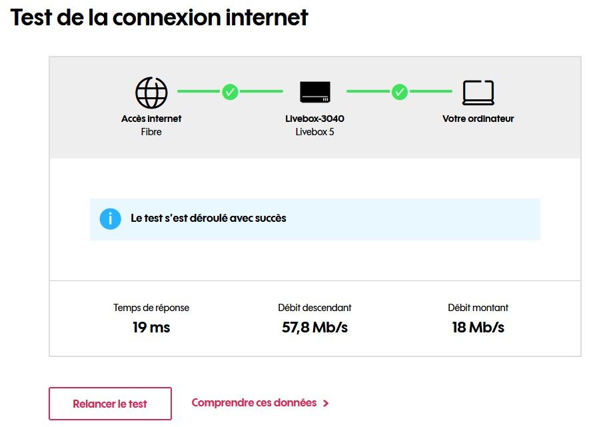This screenshot has height=427, width=607.
Task: Select the Livebox-3040 router icon
Action: click(314, 91)
